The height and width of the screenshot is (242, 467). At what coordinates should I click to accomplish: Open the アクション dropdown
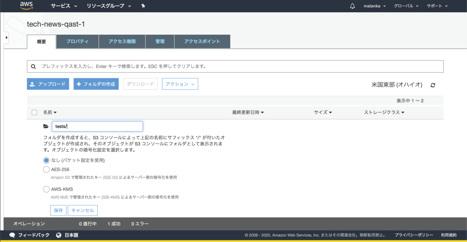(x=180, y=84)
